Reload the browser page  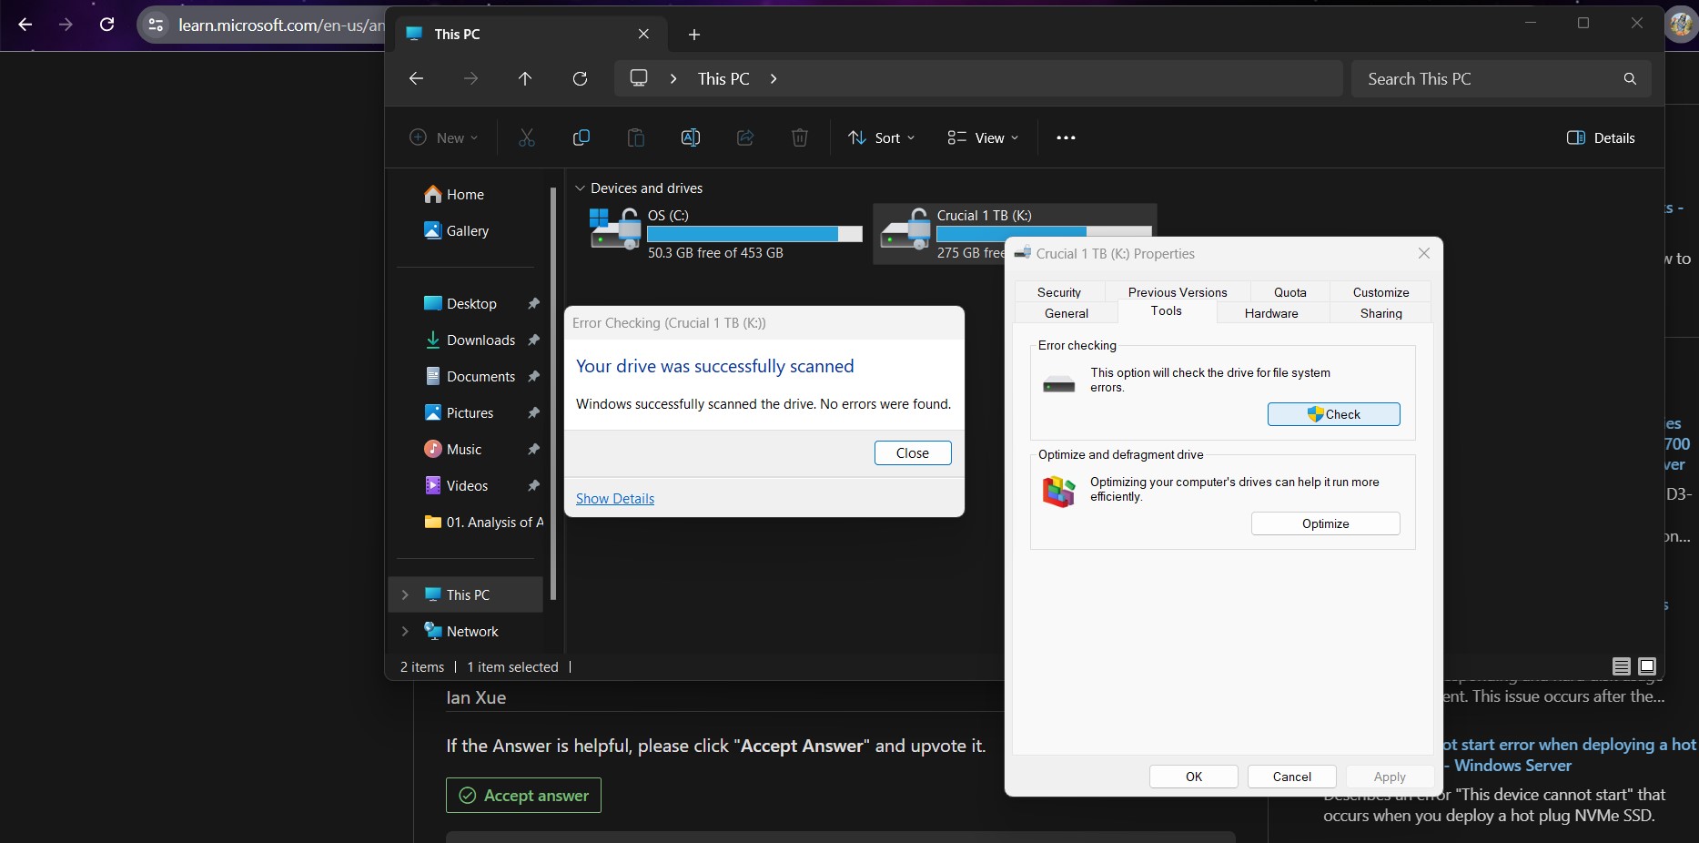[106, 25]
